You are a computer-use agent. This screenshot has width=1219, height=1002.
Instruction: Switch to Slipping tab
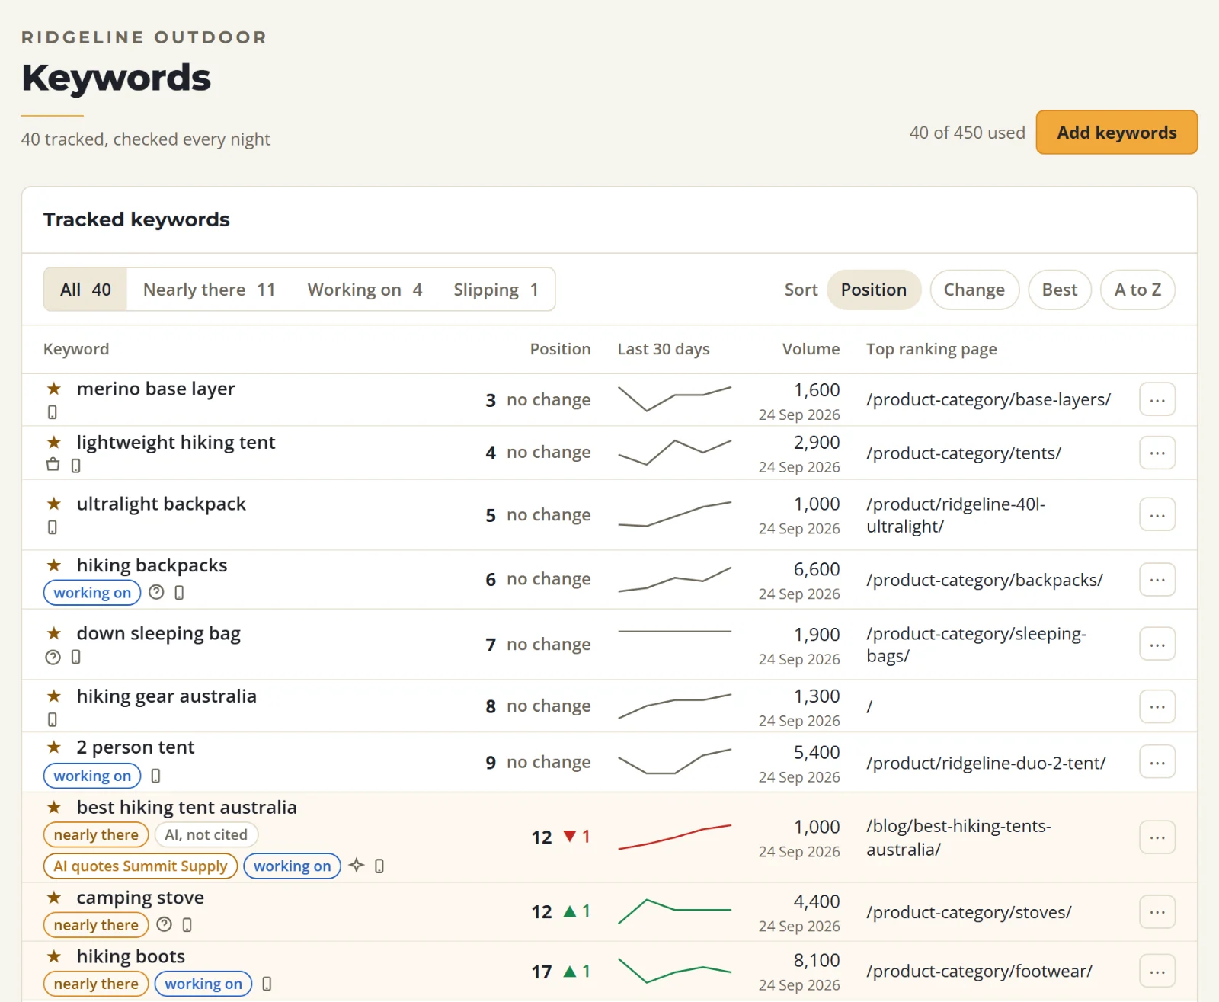[x=496, y=290]
